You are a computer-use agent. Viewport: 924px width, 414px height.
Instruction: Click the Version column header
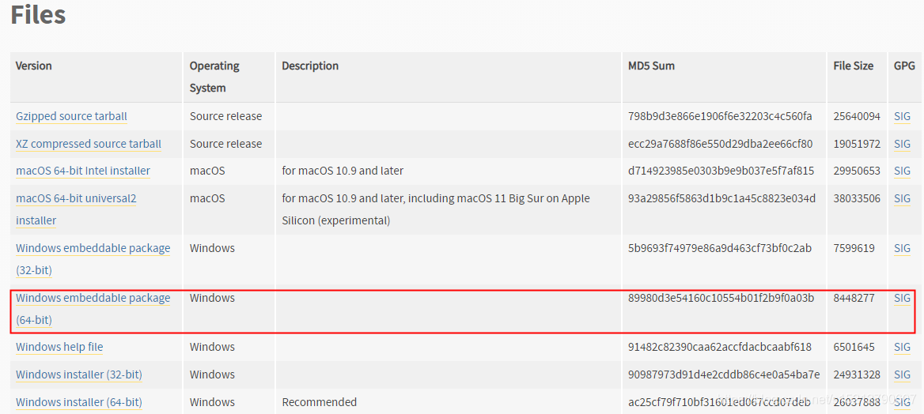(x=33, y=66)
